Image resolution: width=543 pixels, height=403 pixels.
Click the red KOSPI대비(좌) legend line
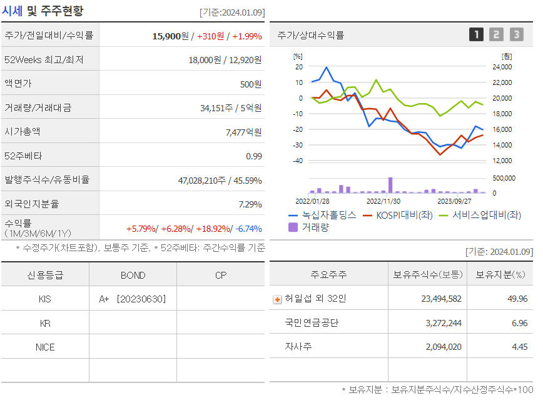(x=367, y=216)
